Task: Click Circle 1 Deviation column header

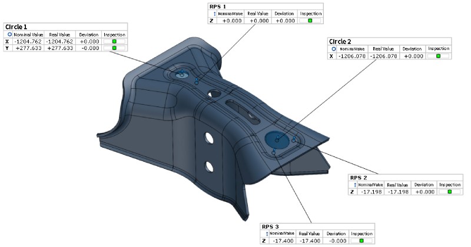Action: (89, 35)
